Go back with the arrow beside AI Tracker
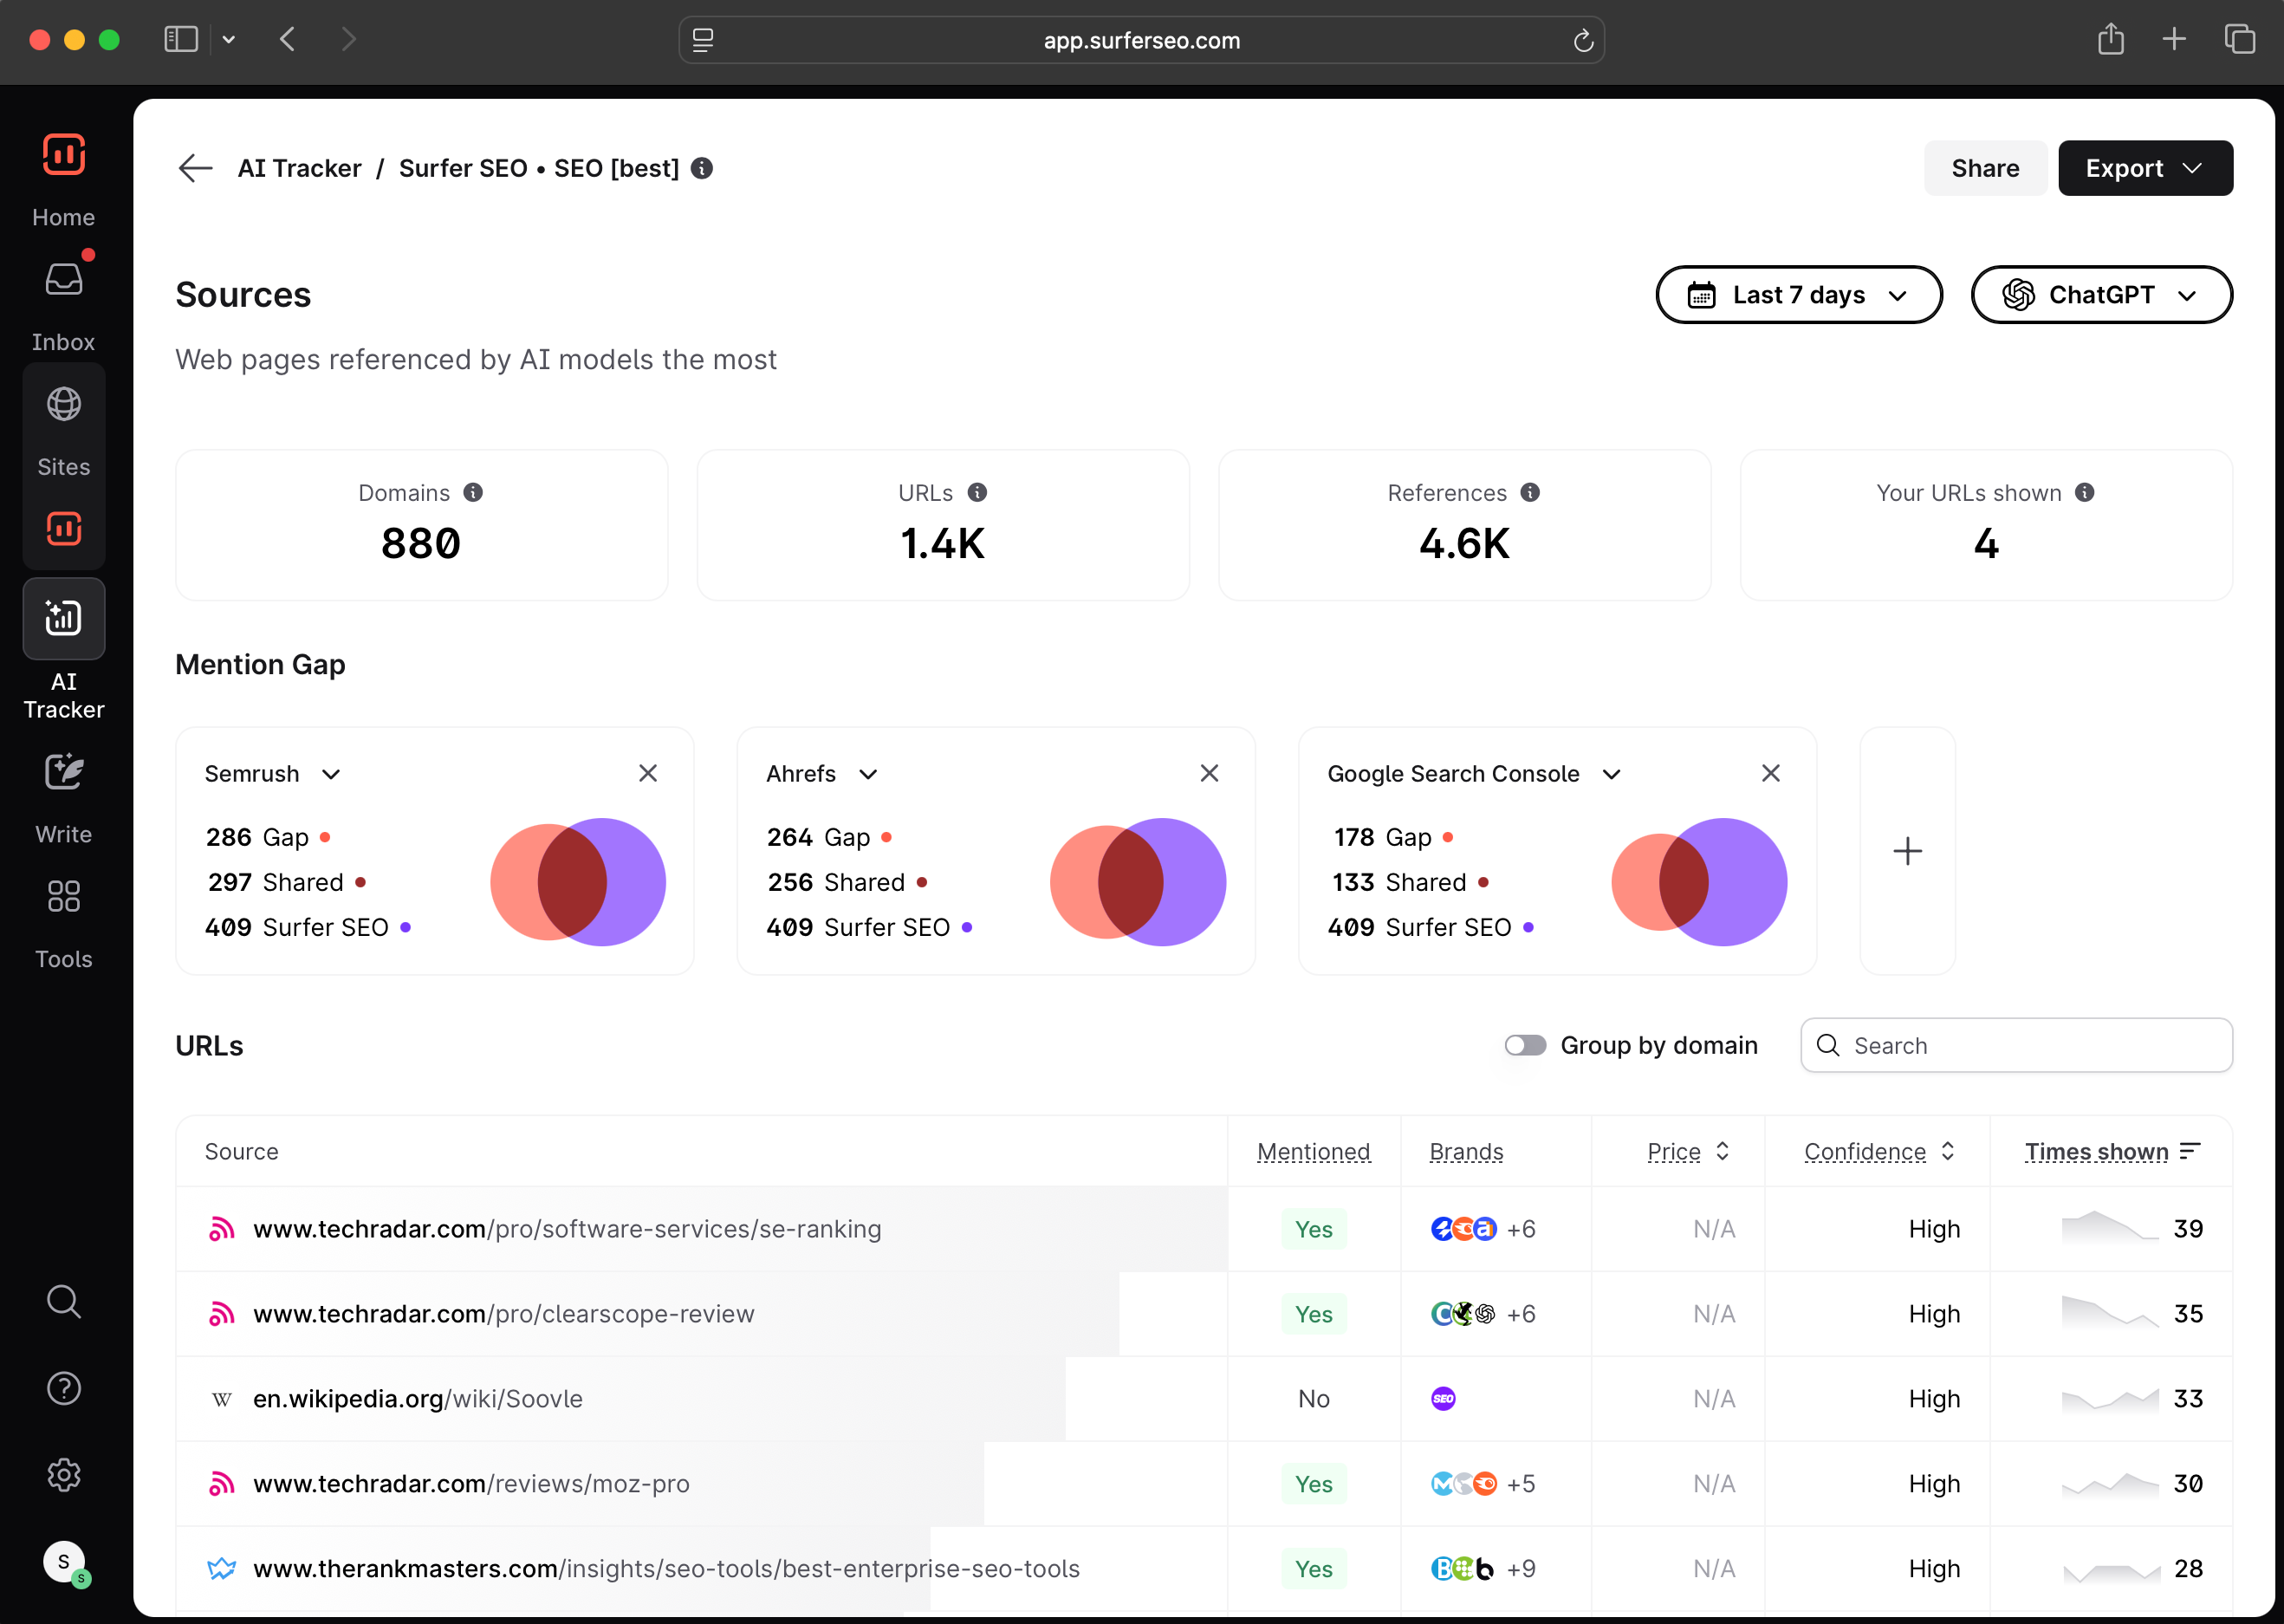Image resolution: width=2284 pixels, height=1624 pixels. click(x=195, y=168)
